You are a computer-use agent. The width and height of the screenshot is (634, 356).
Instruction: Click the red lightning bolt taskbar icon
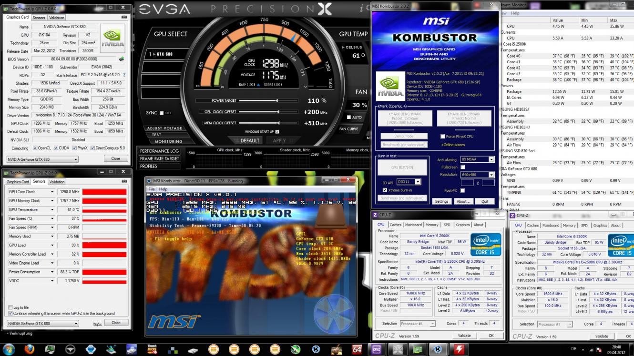(459, 349)
